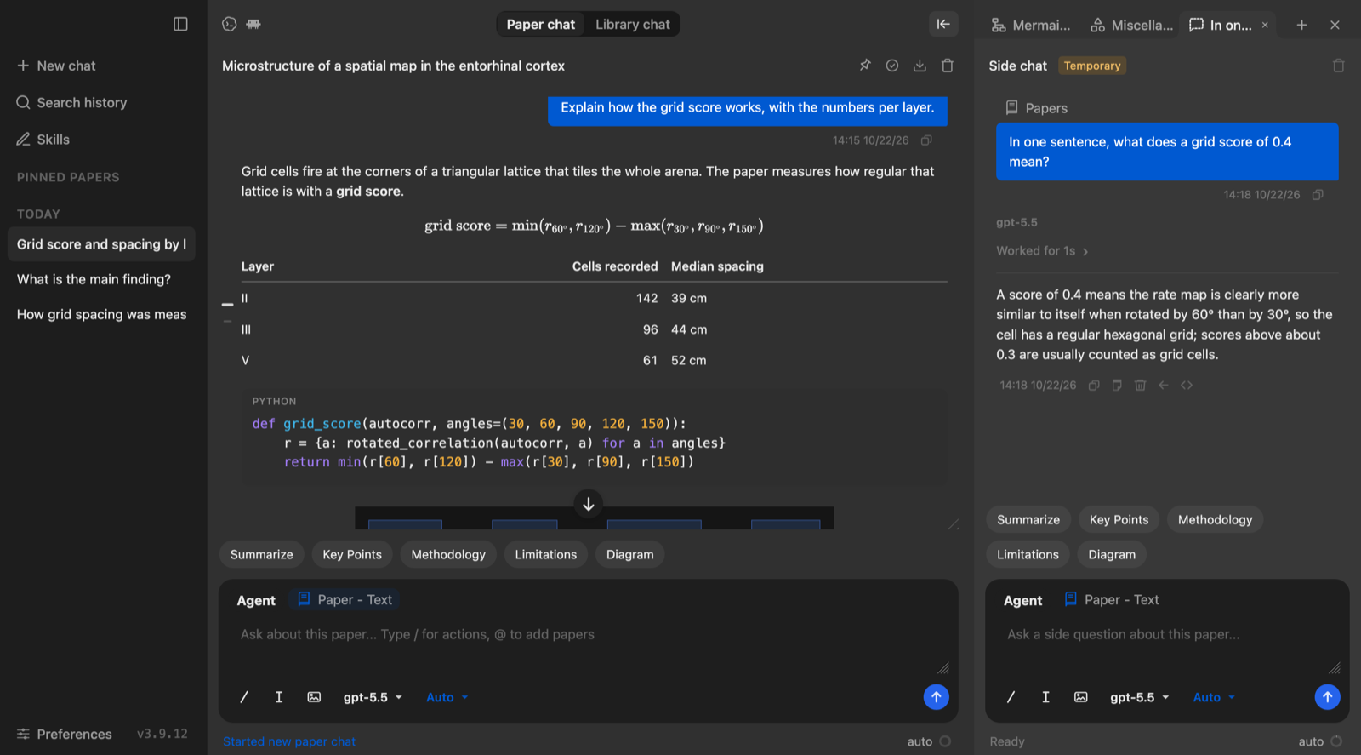Clear the Side chat with its trash icon
Viewport: 1361px width, 755px height.
pyautogui.click(x=1338, y=66)
